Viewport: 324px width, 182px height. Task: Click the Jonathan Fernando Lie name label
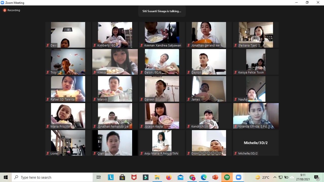(x=113, y=127)
